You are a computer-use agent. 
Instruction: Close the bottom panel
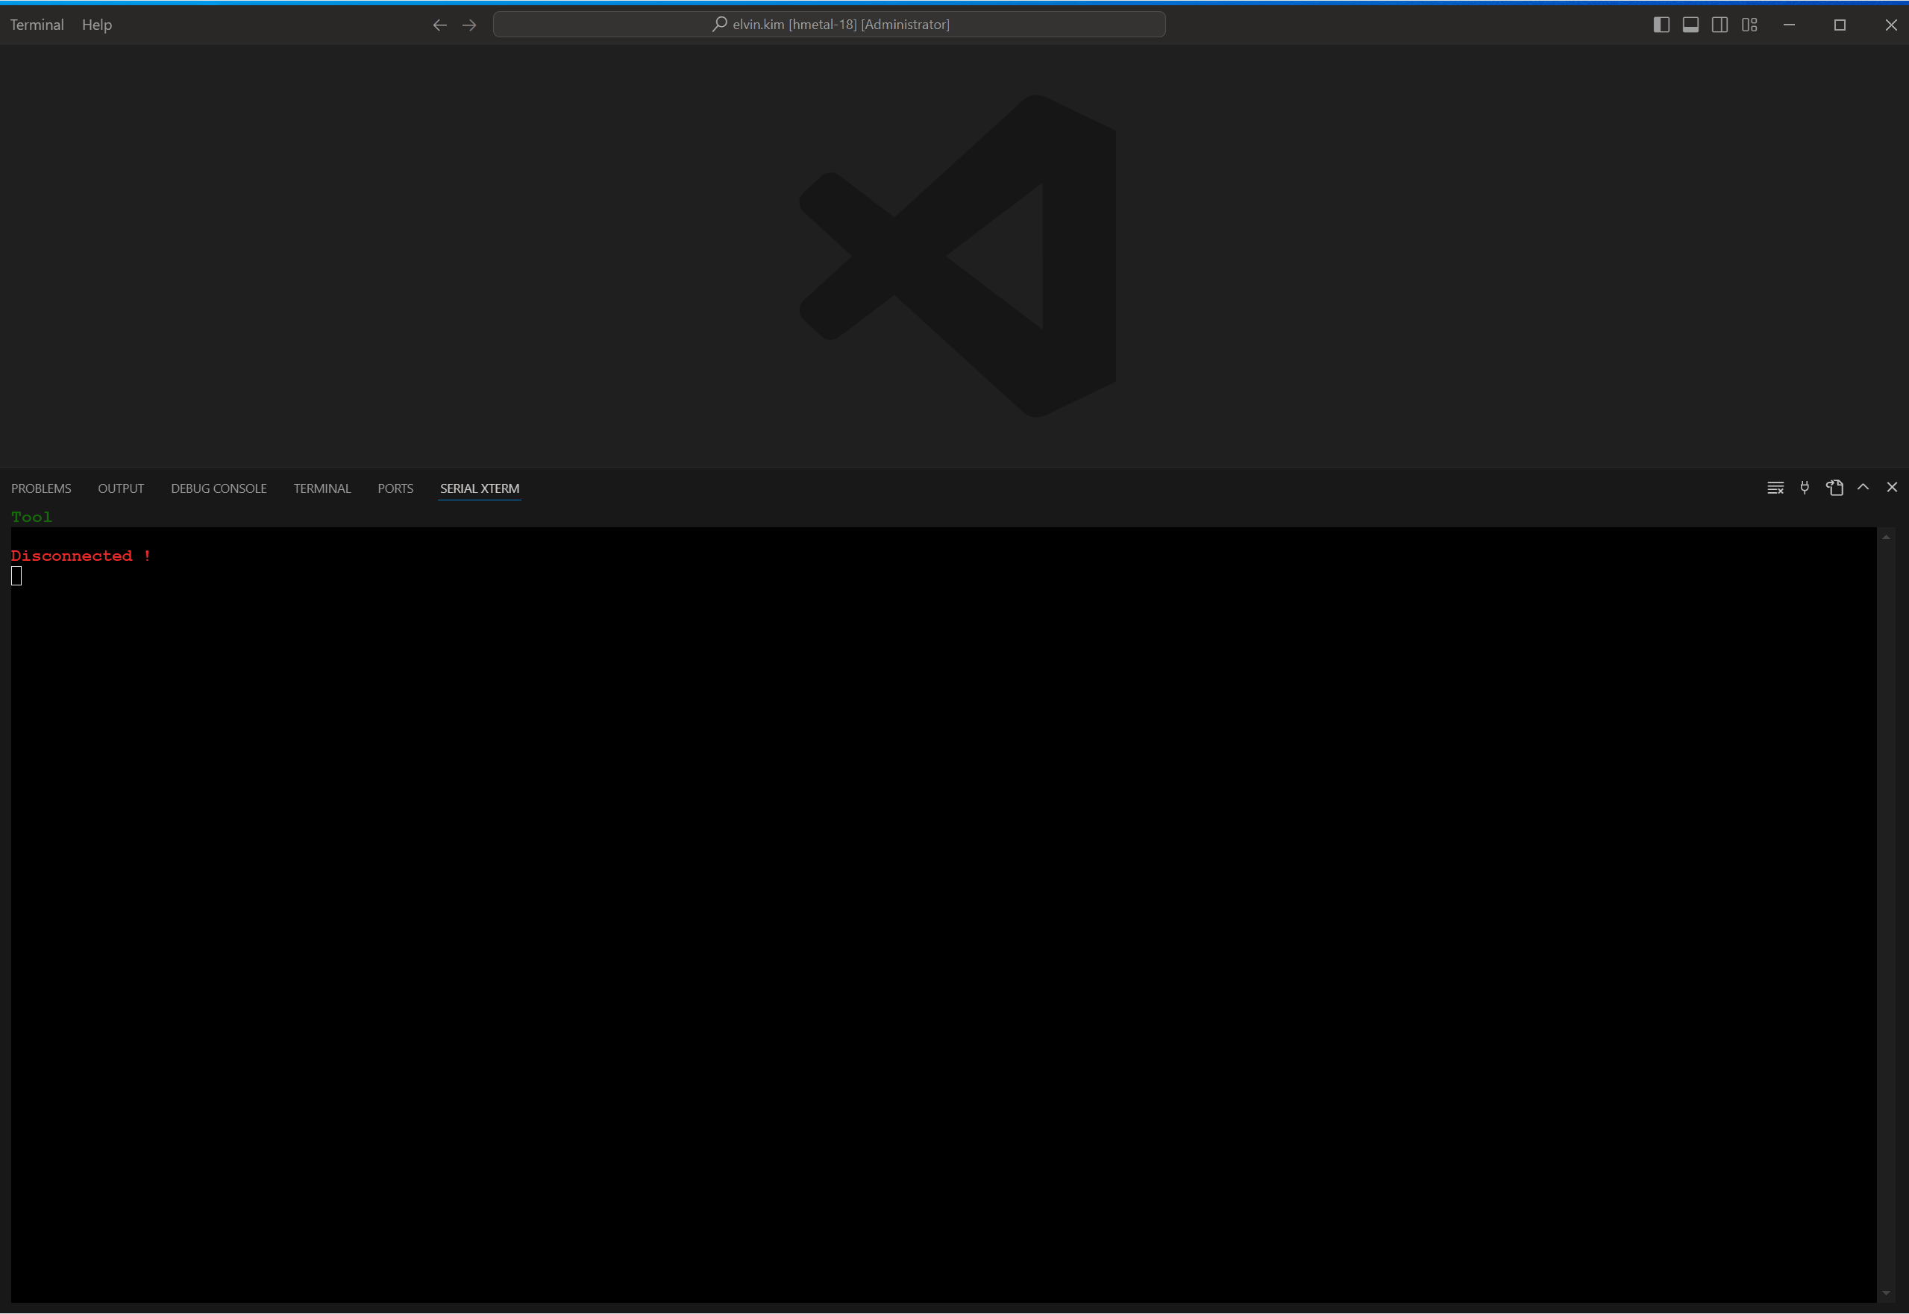(1892, 488)
